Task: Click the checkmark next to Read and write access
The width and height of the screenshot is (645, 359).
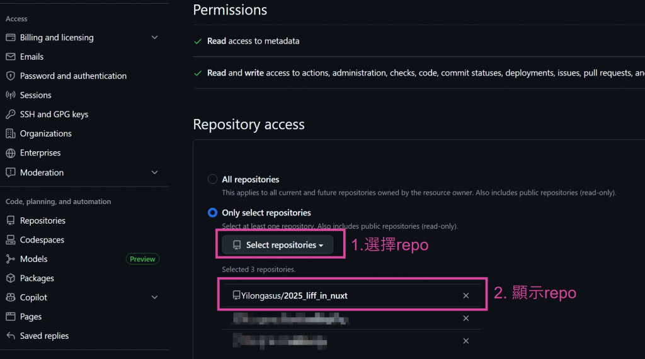Action: [x=198, y=73]
